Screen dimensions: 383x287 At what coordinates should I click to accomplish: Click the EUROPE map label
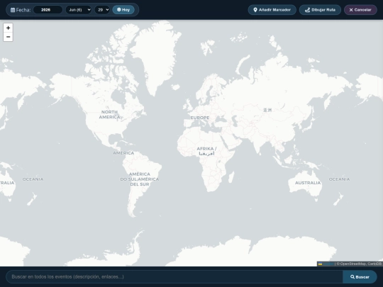click(x=200, y=118)
